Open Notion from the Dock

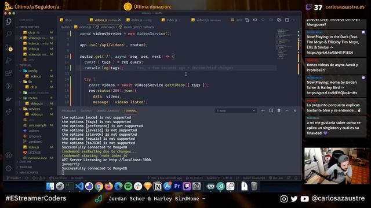158,186
